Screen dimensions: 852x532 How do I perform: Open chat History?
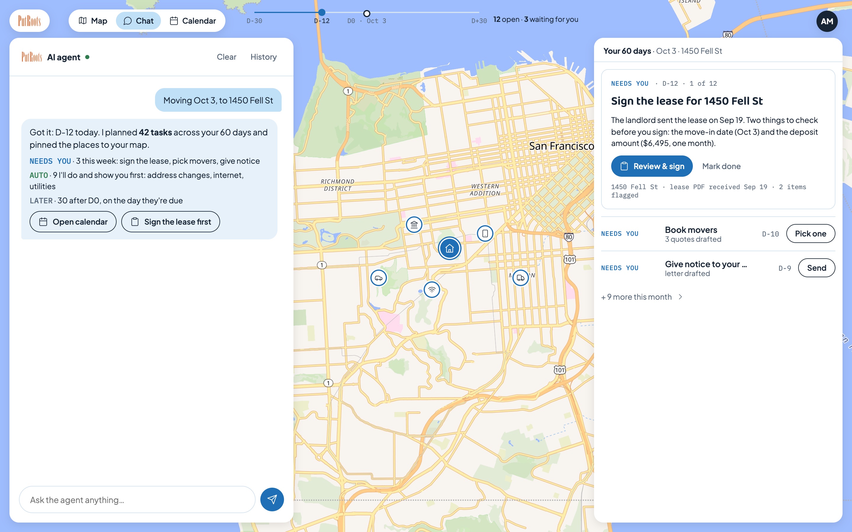point(263,57)
